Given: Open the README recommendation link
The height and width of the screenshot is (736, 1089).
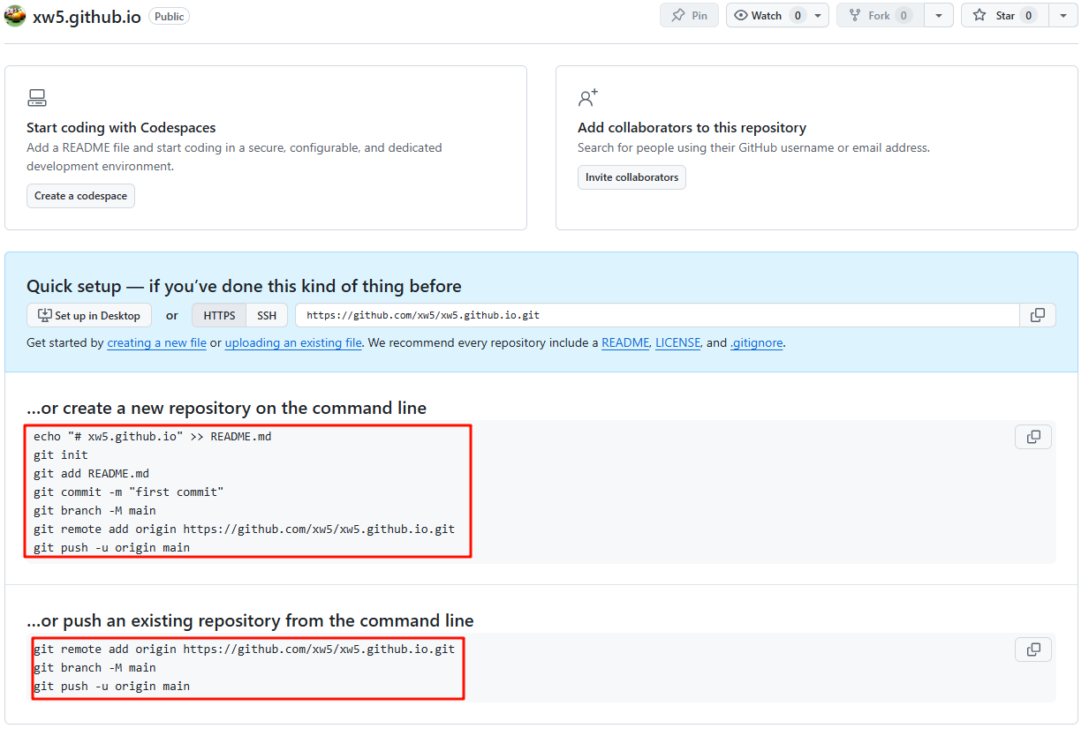Looking at the screenshot, I should point(625,342).
